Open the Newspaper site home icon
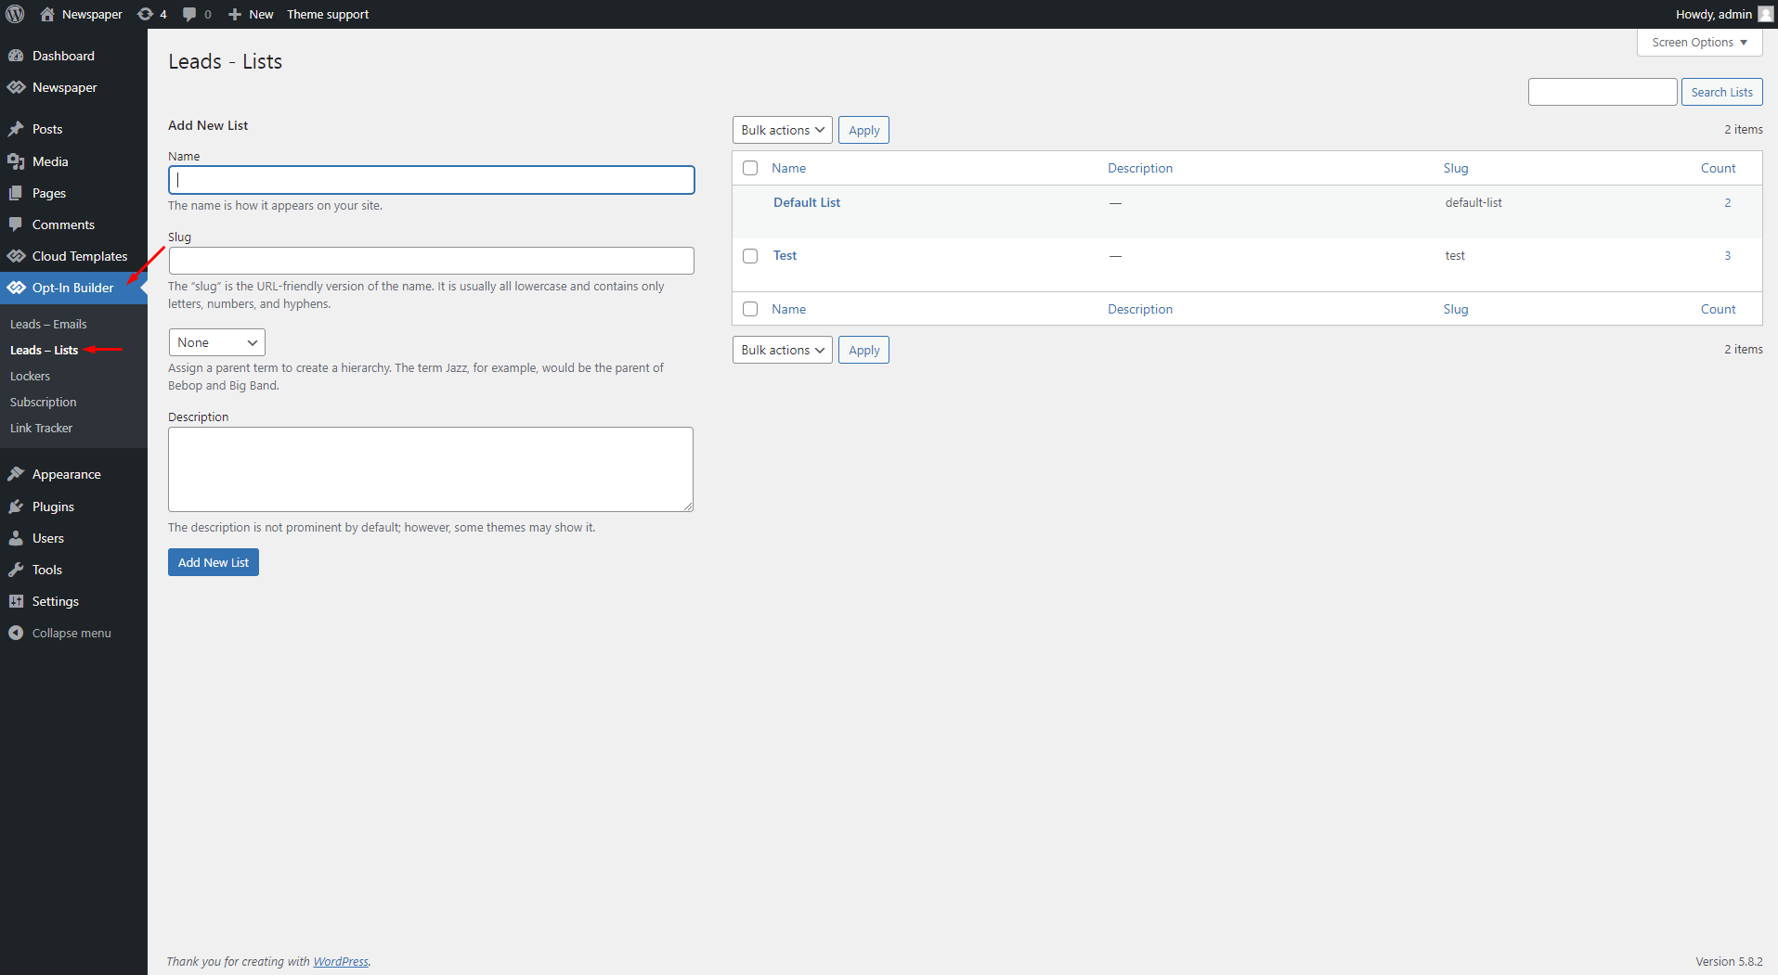 (x=47, y=14)
